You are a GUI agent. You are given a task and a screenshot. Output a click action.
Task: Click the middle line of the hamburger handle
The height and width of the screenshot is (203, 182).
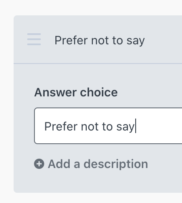point(34,39)
